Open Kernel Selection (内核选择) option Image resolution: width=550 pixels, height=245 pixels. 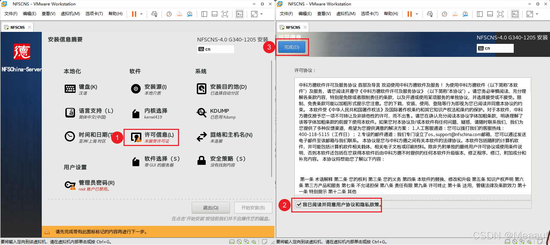(149, 113)
